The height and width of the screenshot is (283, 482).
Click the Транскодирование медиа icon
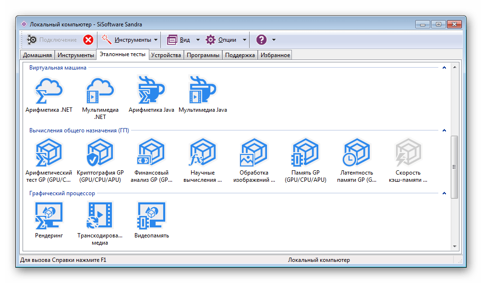tap(100, 216)
